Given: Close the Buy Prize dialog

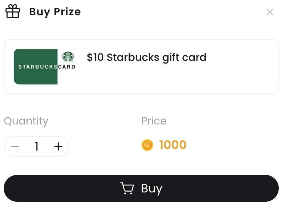Looking at the screenshot, I should click(269, 12).
